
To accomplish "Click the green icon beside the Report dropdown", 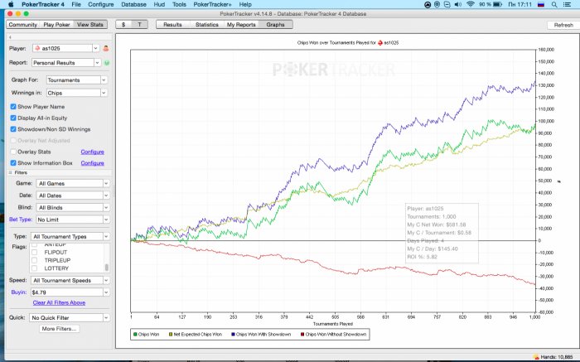I will tap(107, 63).
